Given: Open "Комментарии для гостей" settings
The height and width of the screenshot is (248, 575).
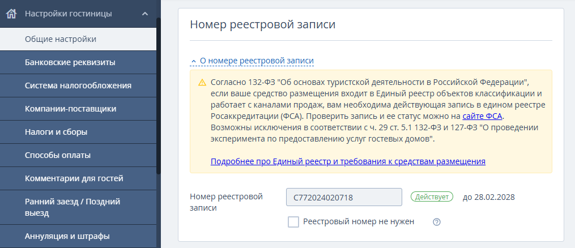Looking at the screenshot, I should point(74,178).
